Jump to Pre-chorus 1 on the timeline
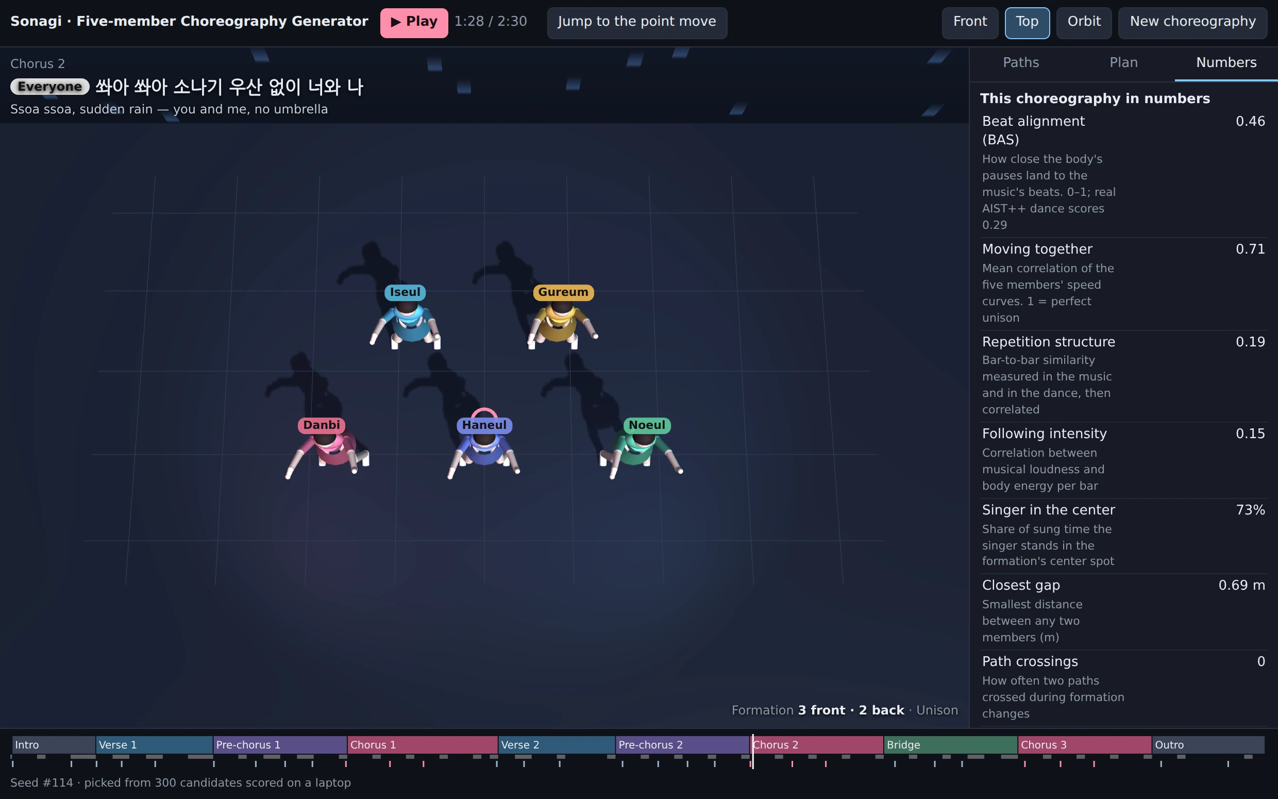1278x799 pixels. 280,744
